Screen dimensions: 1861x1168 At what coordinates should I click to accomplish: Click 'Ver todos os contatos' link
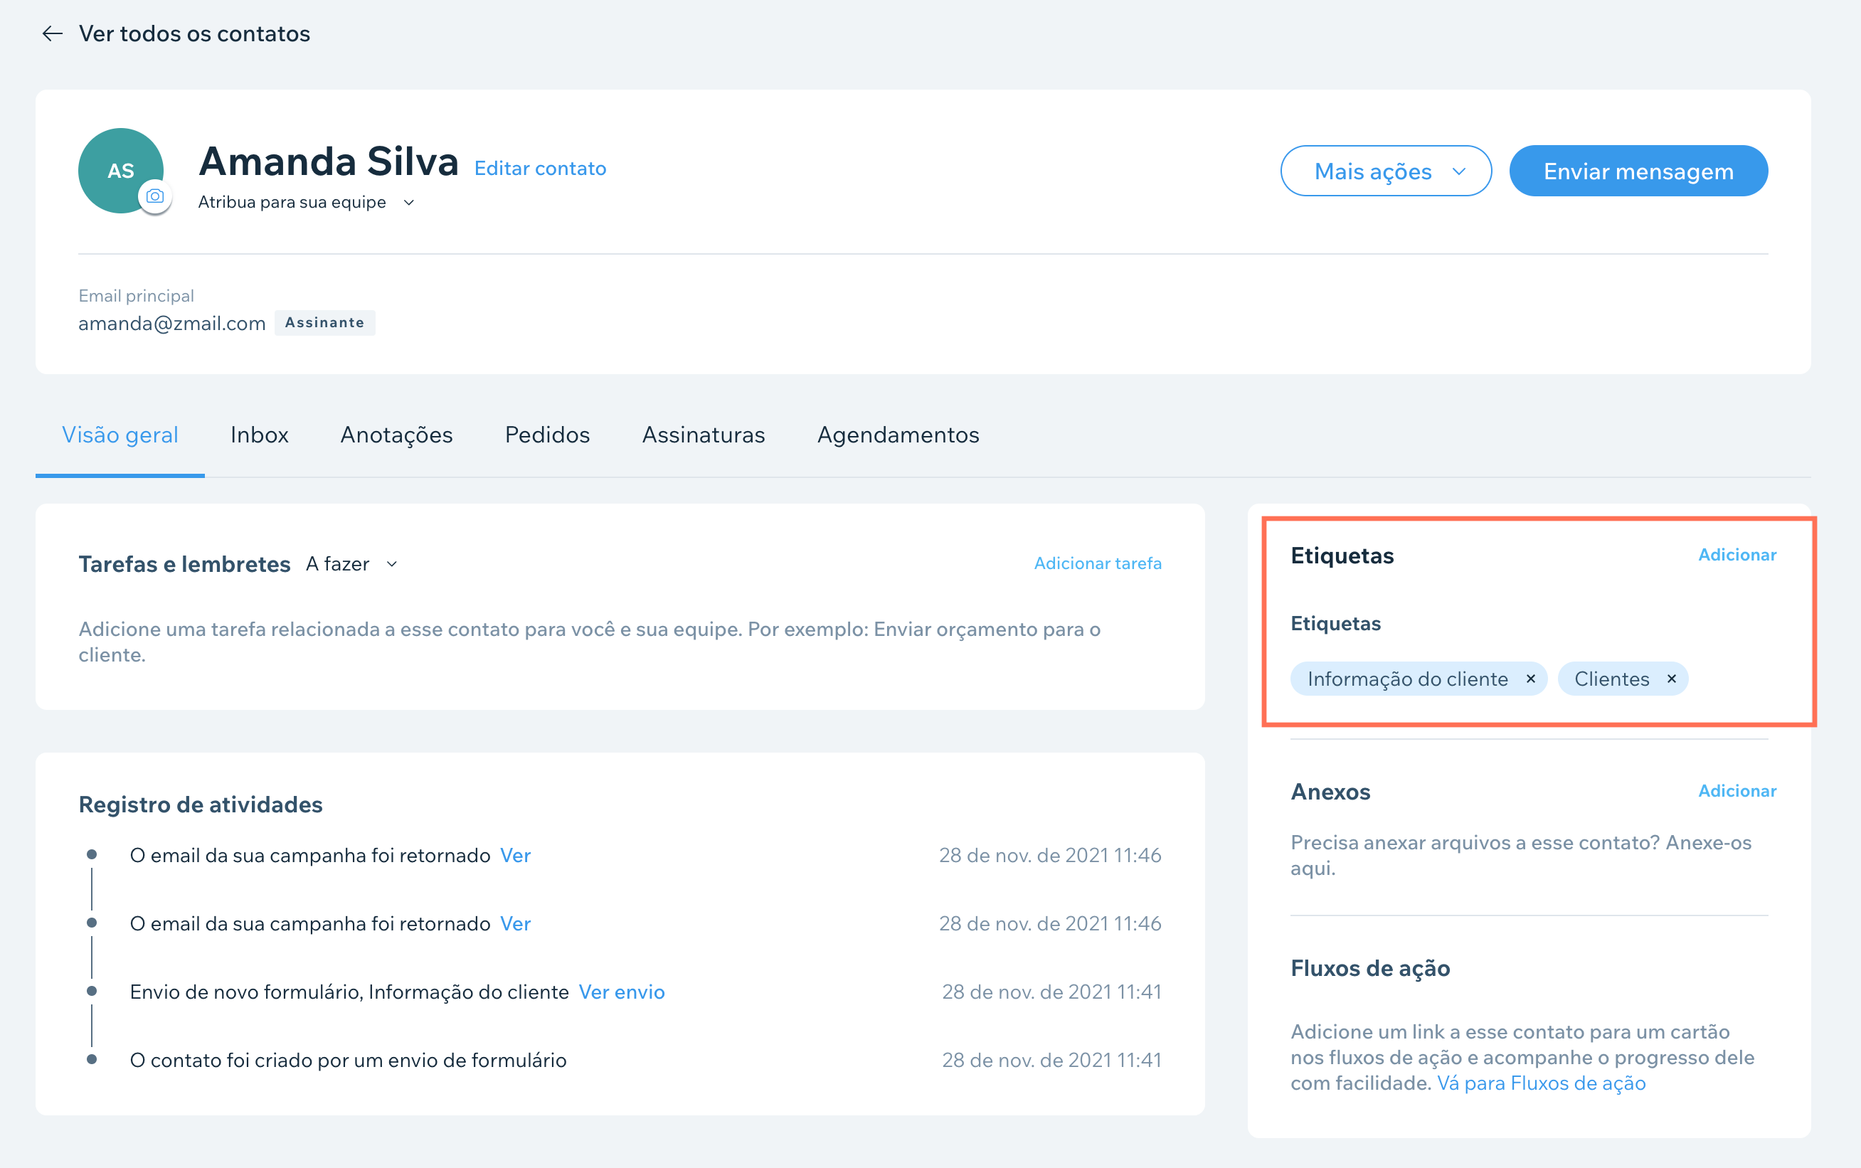click(195, 33)
